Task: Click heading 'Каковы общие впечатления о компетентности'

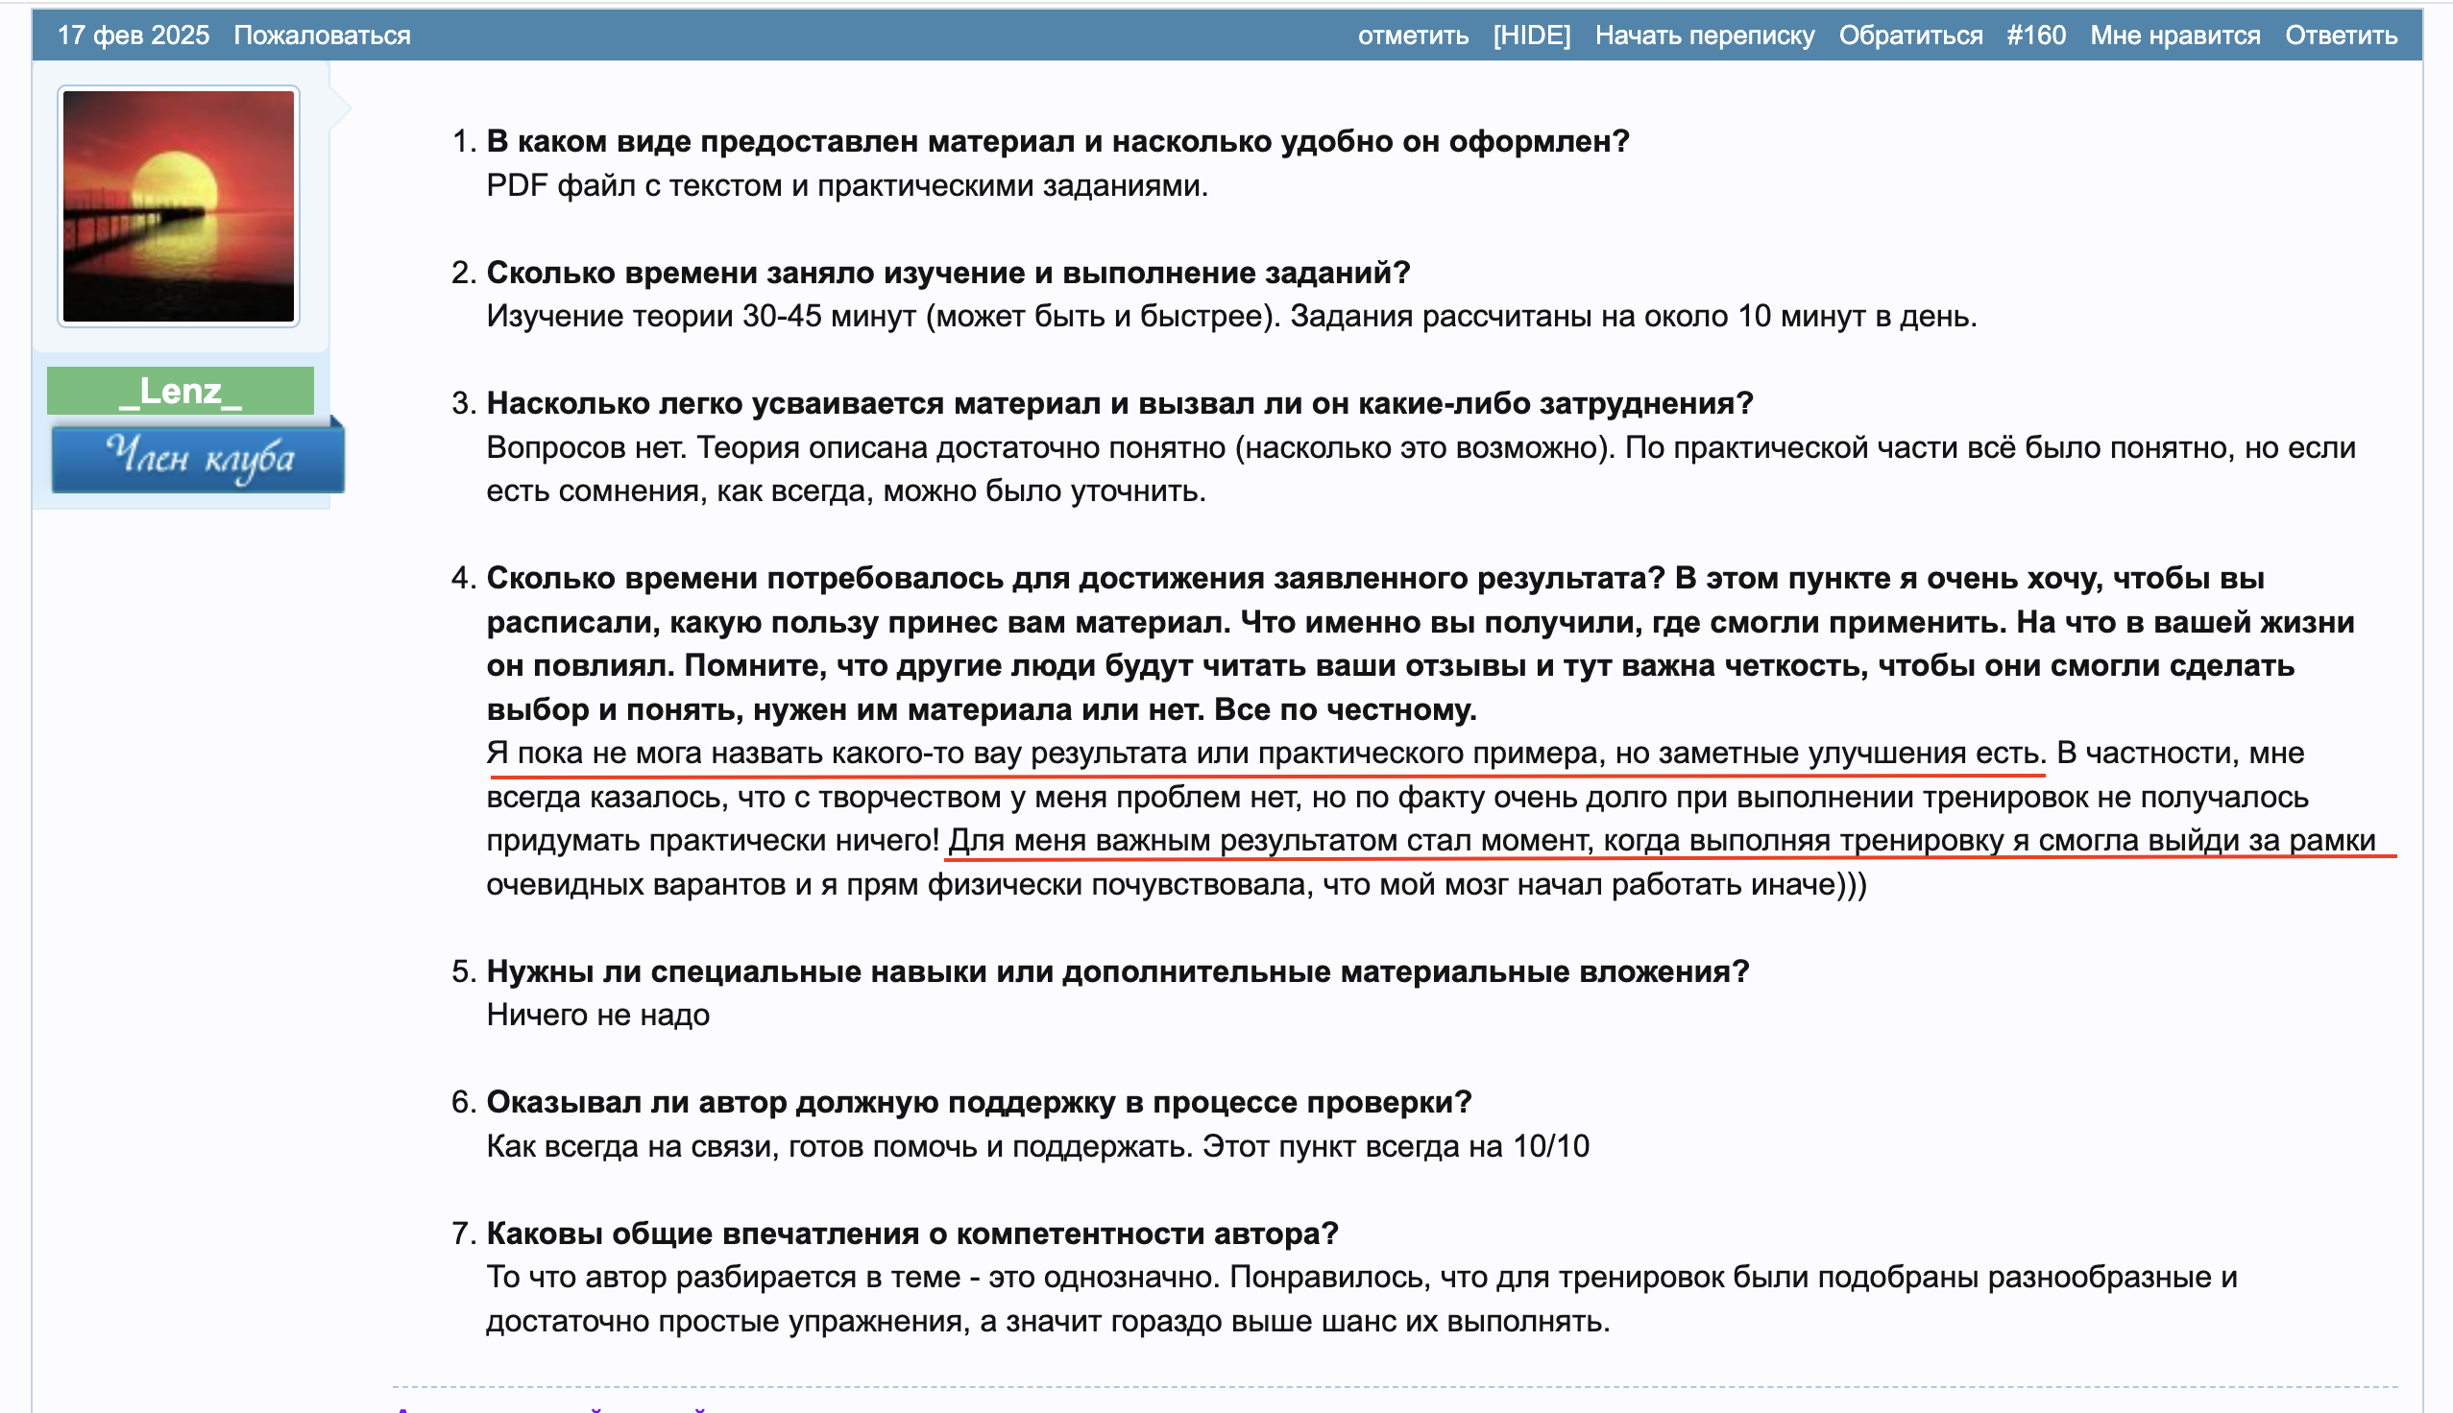Action: [911, 1233]
